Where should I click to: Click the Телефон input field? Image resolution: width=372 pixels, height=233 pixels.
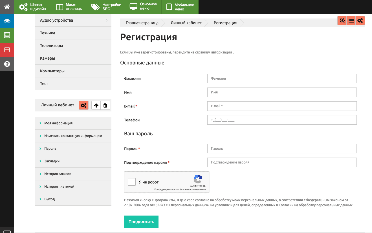282,120
